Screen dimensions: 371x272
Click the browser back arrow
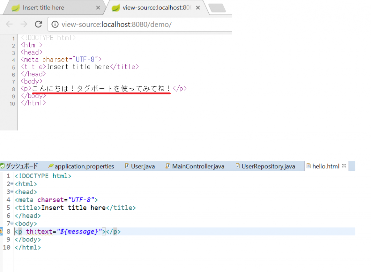click(9, 24)
